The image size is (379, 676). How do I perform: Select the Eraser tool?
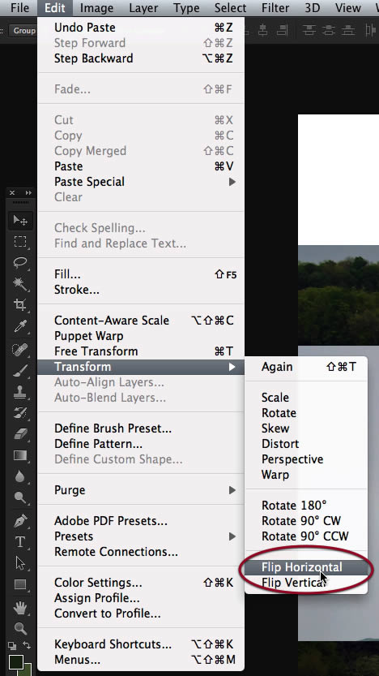click(20, 434)
